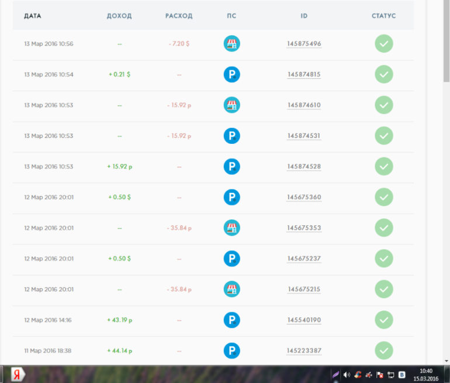Click the СТАТУС column header

384,16
